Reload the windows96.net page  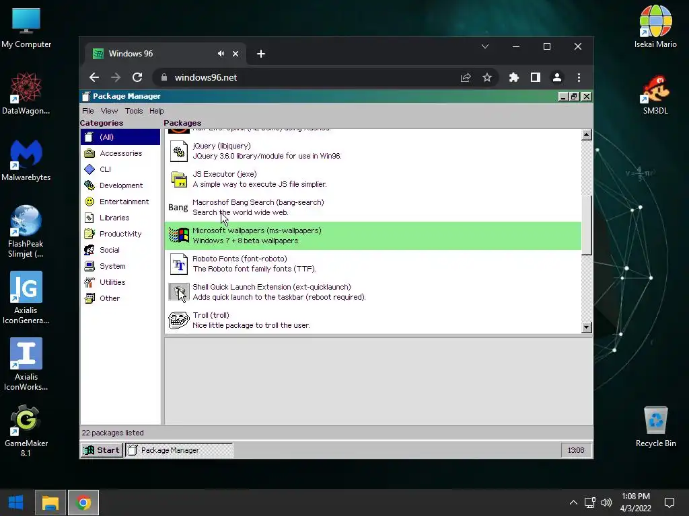(137, 78)
